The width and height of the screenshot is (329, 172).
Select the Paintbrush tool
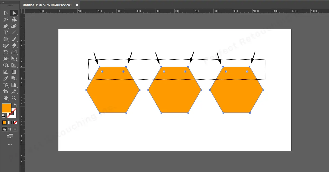tap(14, 39)
